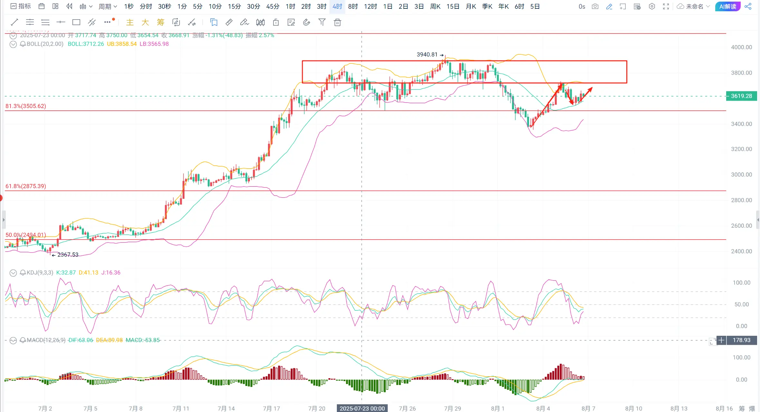Expand the left side panel arrow
760x412 pixels.
pos(4,220)
